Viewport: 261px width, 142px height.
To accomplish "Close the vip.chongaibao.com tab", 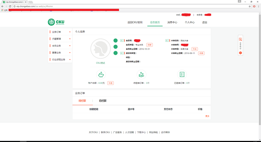I will [x=26, y=2].
